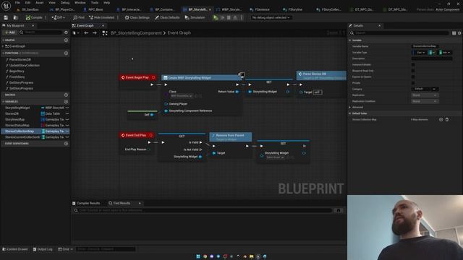Expand the Advanced section
Image resolution: width=463 pixels, height=260 pixels.
[x=350, y=108]
